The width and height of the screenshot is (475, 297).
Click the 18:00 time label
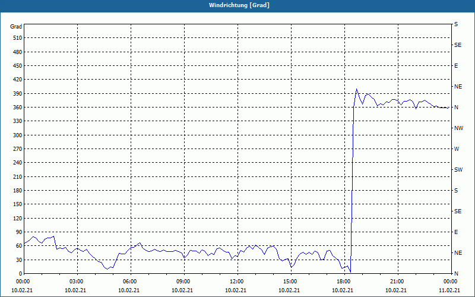pyautogui.click(x=343, y=282)
